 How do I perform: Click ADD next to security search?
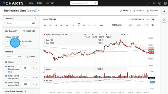pos(34,23)
